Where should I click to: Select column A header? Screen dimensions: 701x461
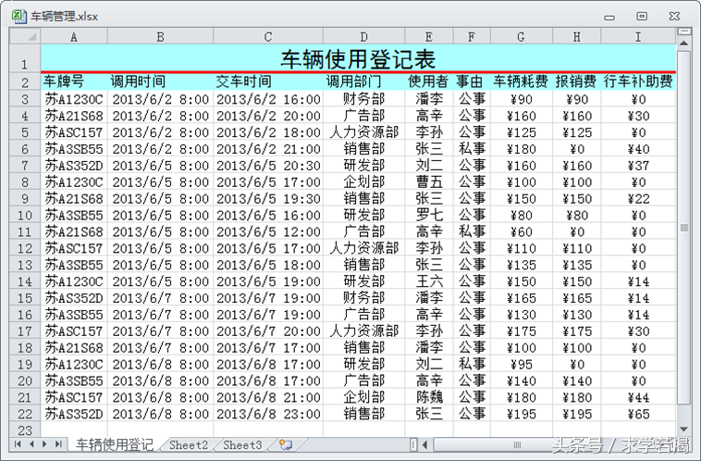74,36
